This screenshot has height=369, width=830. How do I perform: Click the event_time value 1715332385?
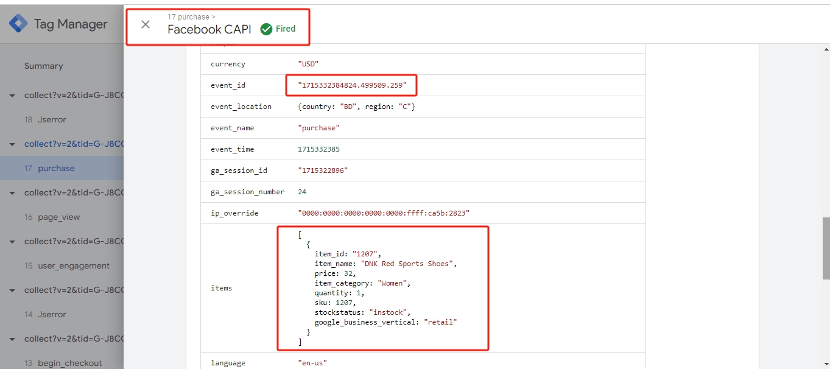[x=318, y=149]
